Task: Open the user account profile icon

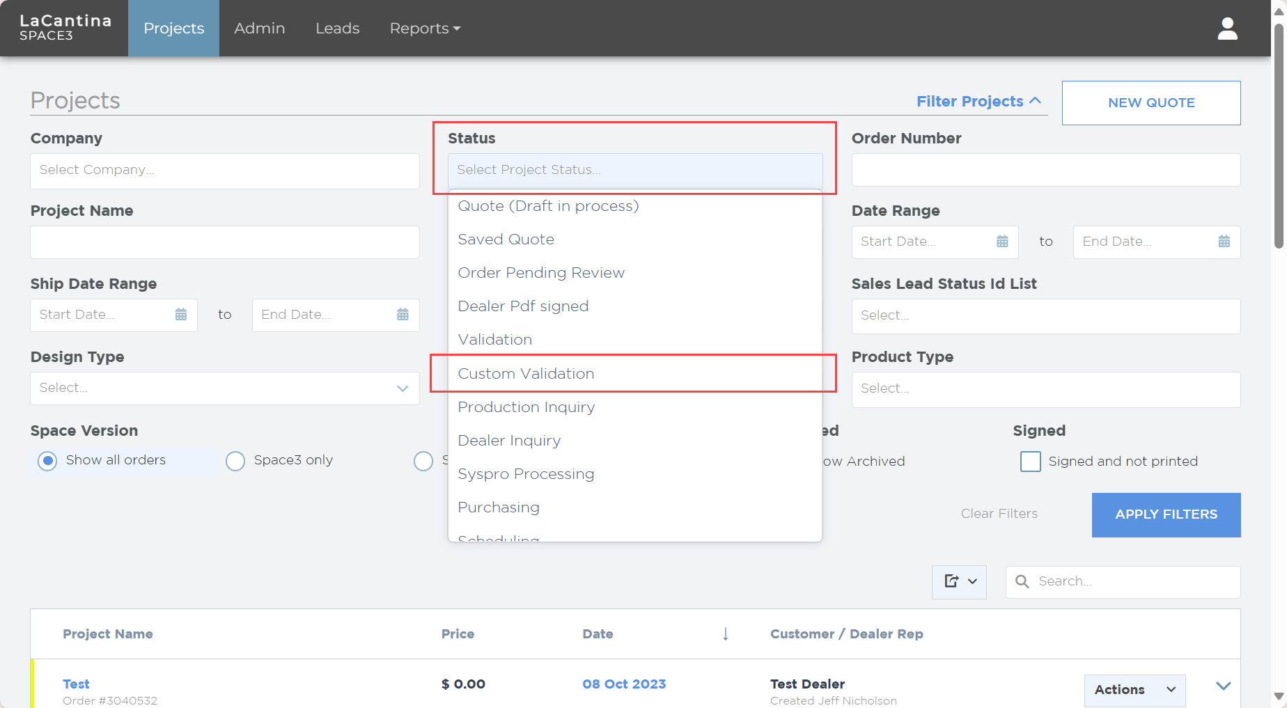Action: (x=1227, y=29)
